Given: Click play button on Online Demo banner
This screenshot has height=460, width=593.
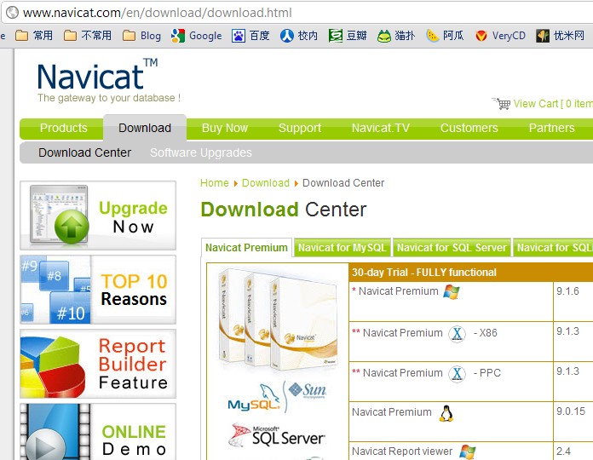Looking at the screenshot, I should [x=46, y=446].
